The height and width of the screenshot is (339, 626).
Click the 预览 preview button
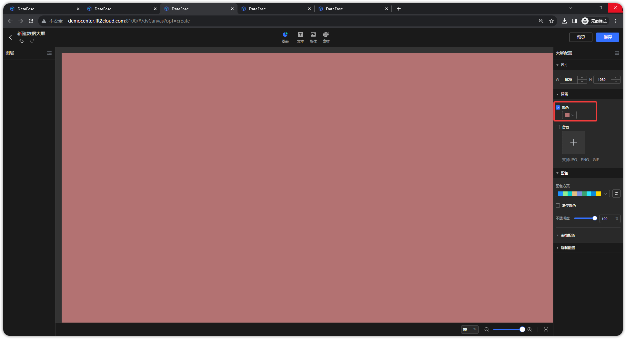pos(581,37)
